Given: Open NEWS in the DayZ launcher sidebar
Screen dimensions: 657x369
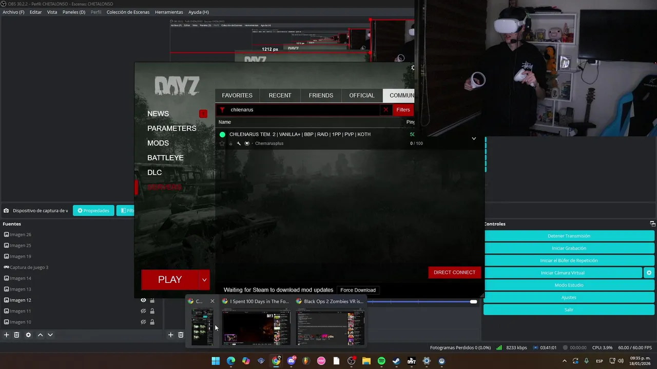Looking at the screenshot, I should point(158,114).
